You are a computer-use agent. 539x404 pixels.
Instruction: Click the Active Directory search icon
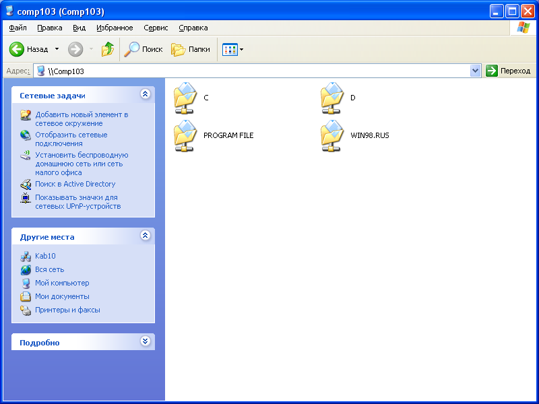(x=26, y=184)
